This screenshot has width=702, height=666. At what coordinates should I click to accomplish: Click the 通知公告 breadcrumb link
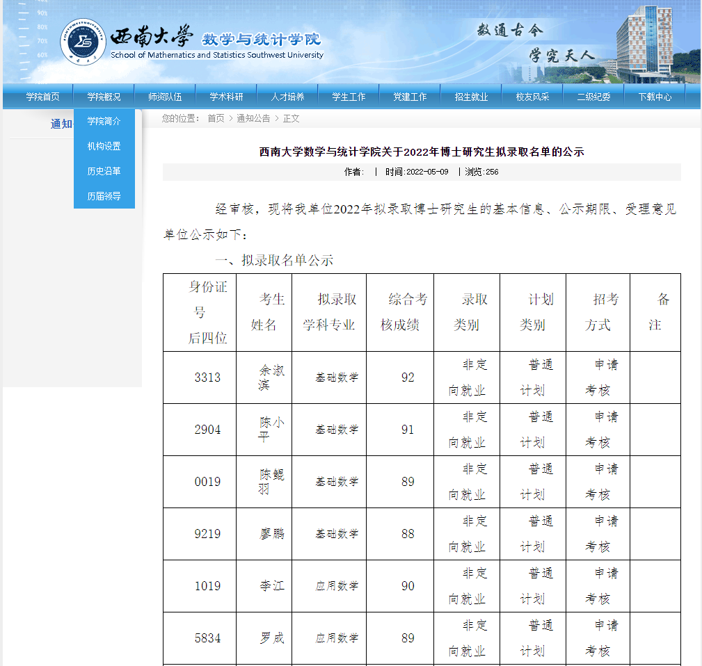[253, 118]
